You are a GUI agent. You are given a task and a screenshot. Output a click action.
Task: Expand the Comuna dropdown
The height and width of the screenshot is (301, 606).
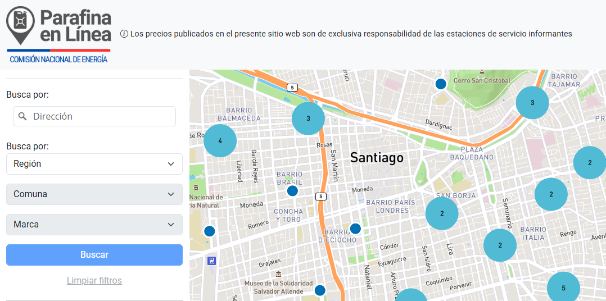point(94,194)
